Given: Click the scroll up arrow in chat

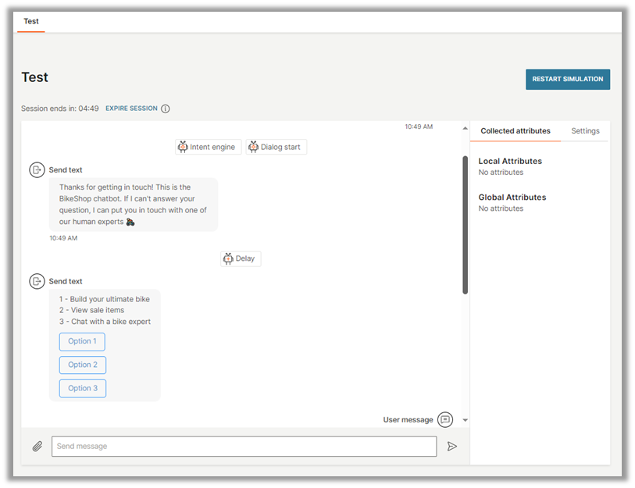Looking at the screenshot, I should (465, 128).
